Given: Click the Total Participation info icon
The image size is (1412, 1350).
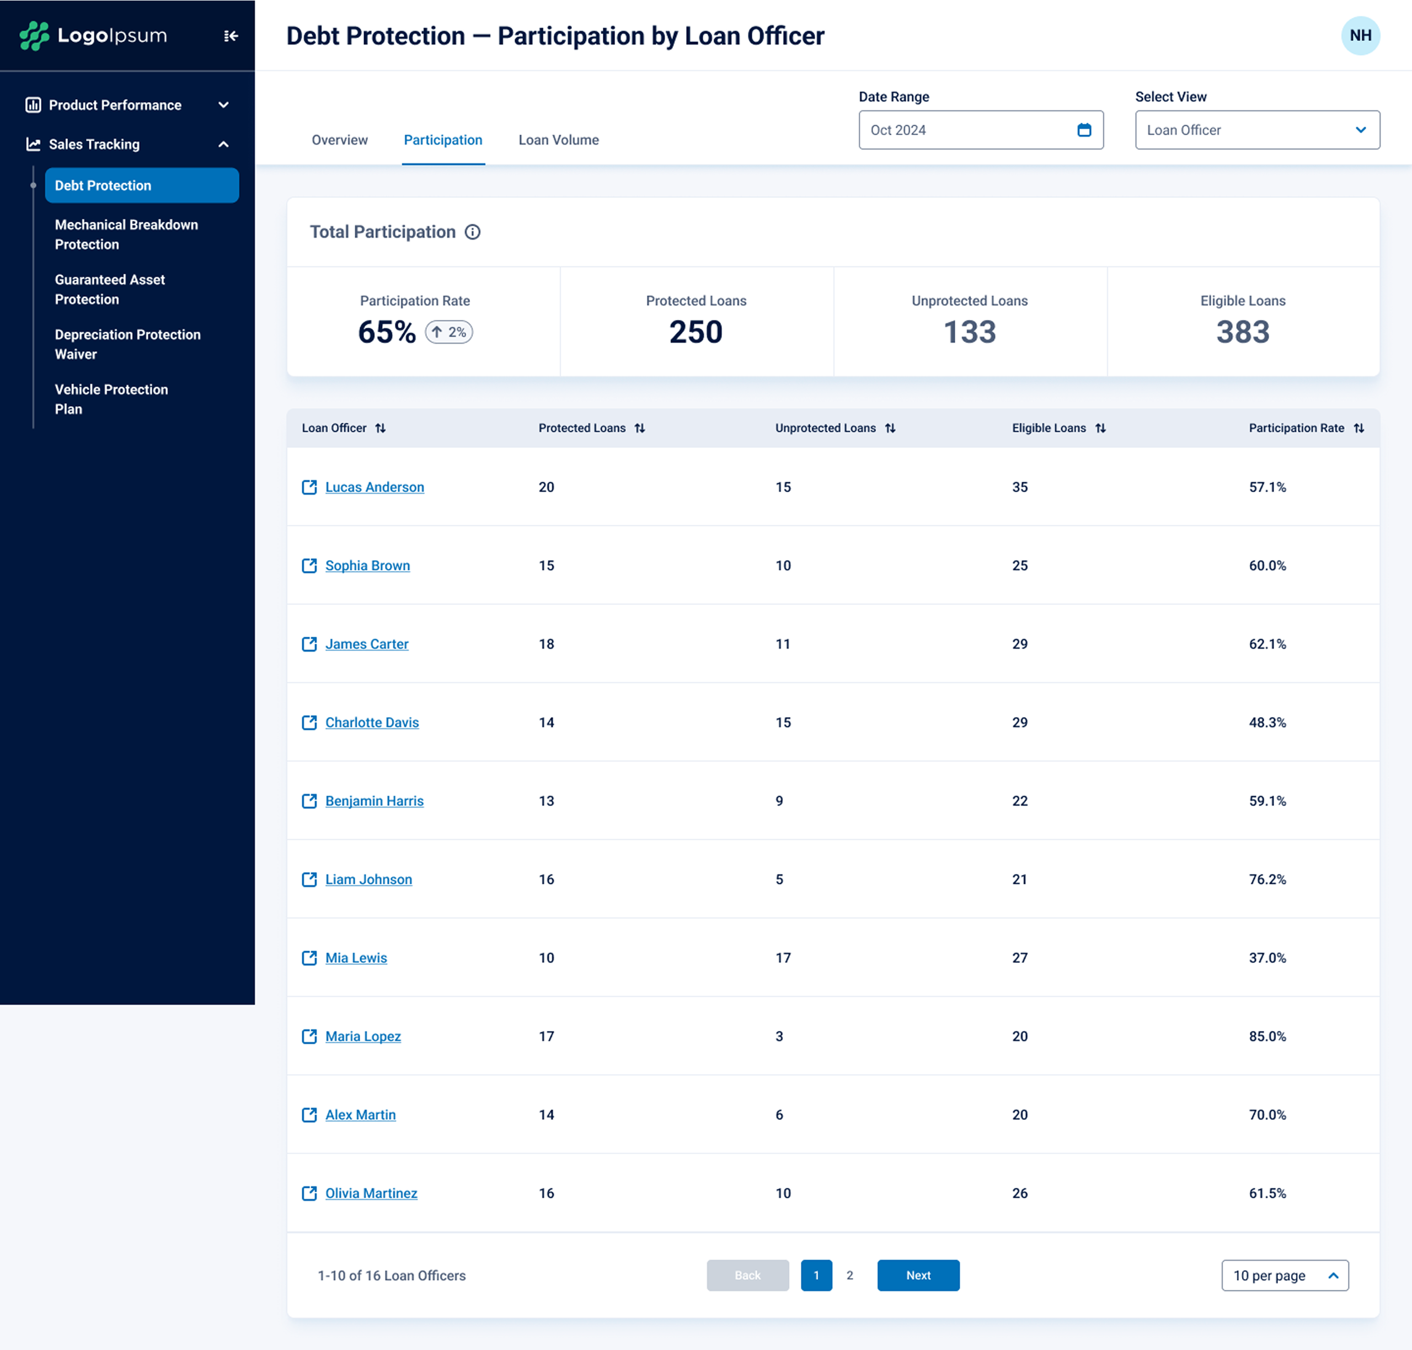Looking at the screenshot, I should click(x=472, y=232).
